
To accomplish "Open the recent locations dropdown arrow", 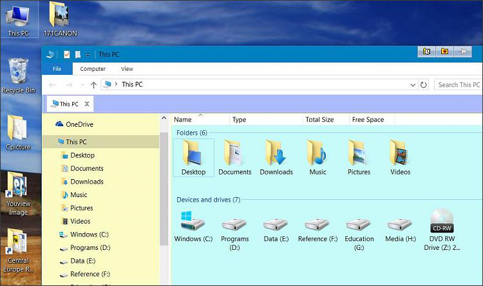I will click(x=82, y=85).
